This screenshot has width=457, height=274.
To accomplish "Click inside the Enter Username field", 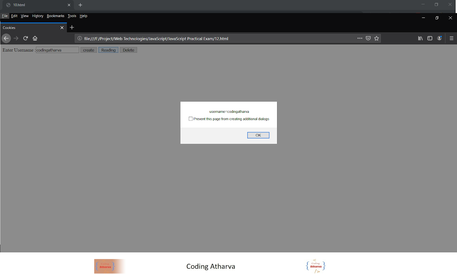I will (x=57, y=50).
